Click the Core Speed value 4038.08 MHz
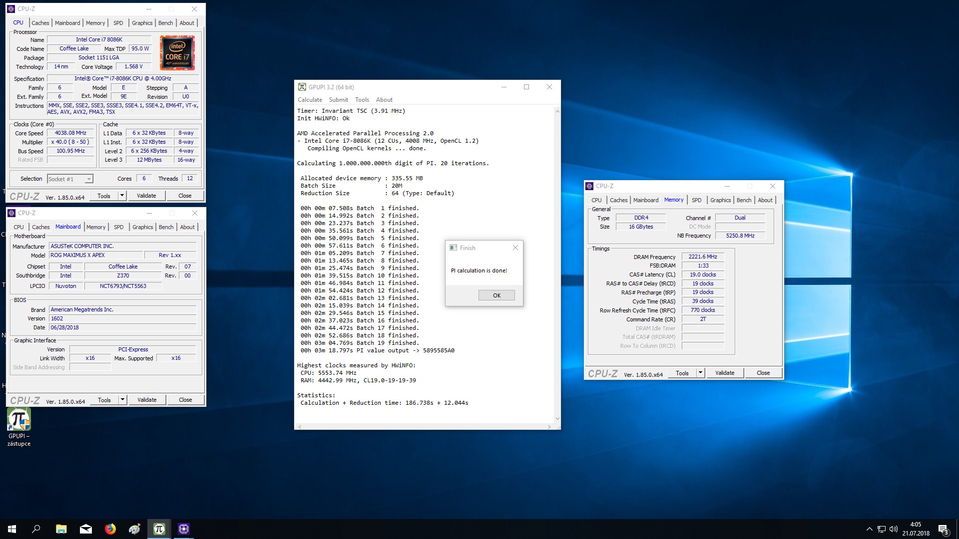 pyautogui.click(x=70, y=133)
